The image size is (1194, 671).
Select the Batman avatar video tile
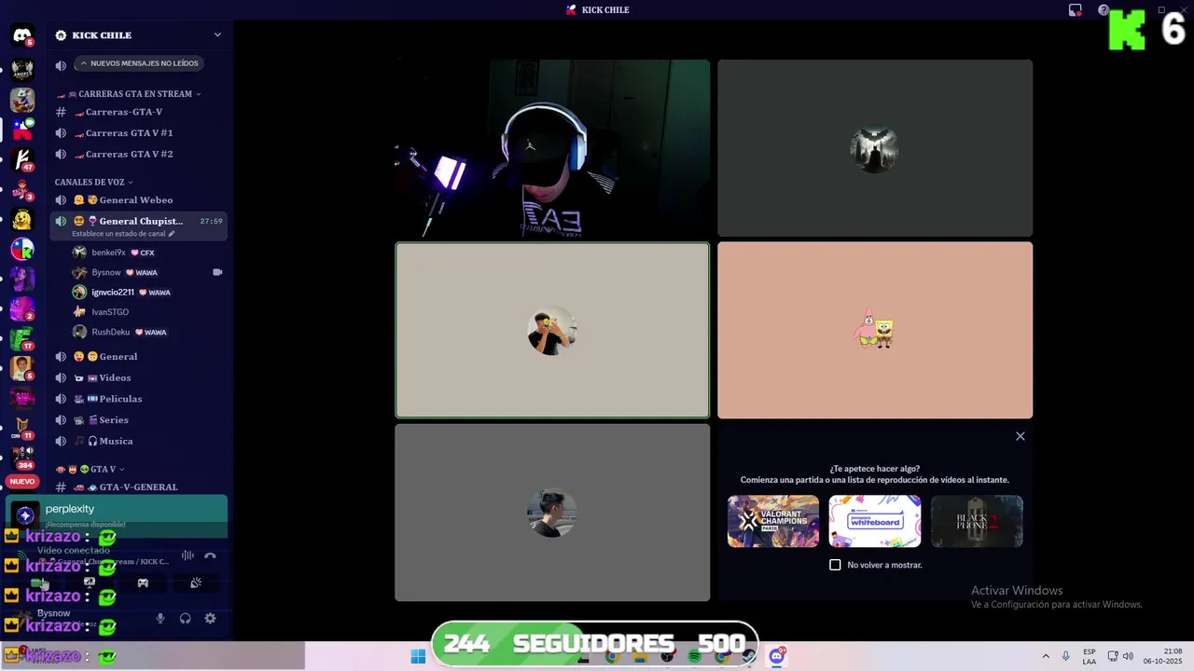pyautogui.click(x=875, y=148)
